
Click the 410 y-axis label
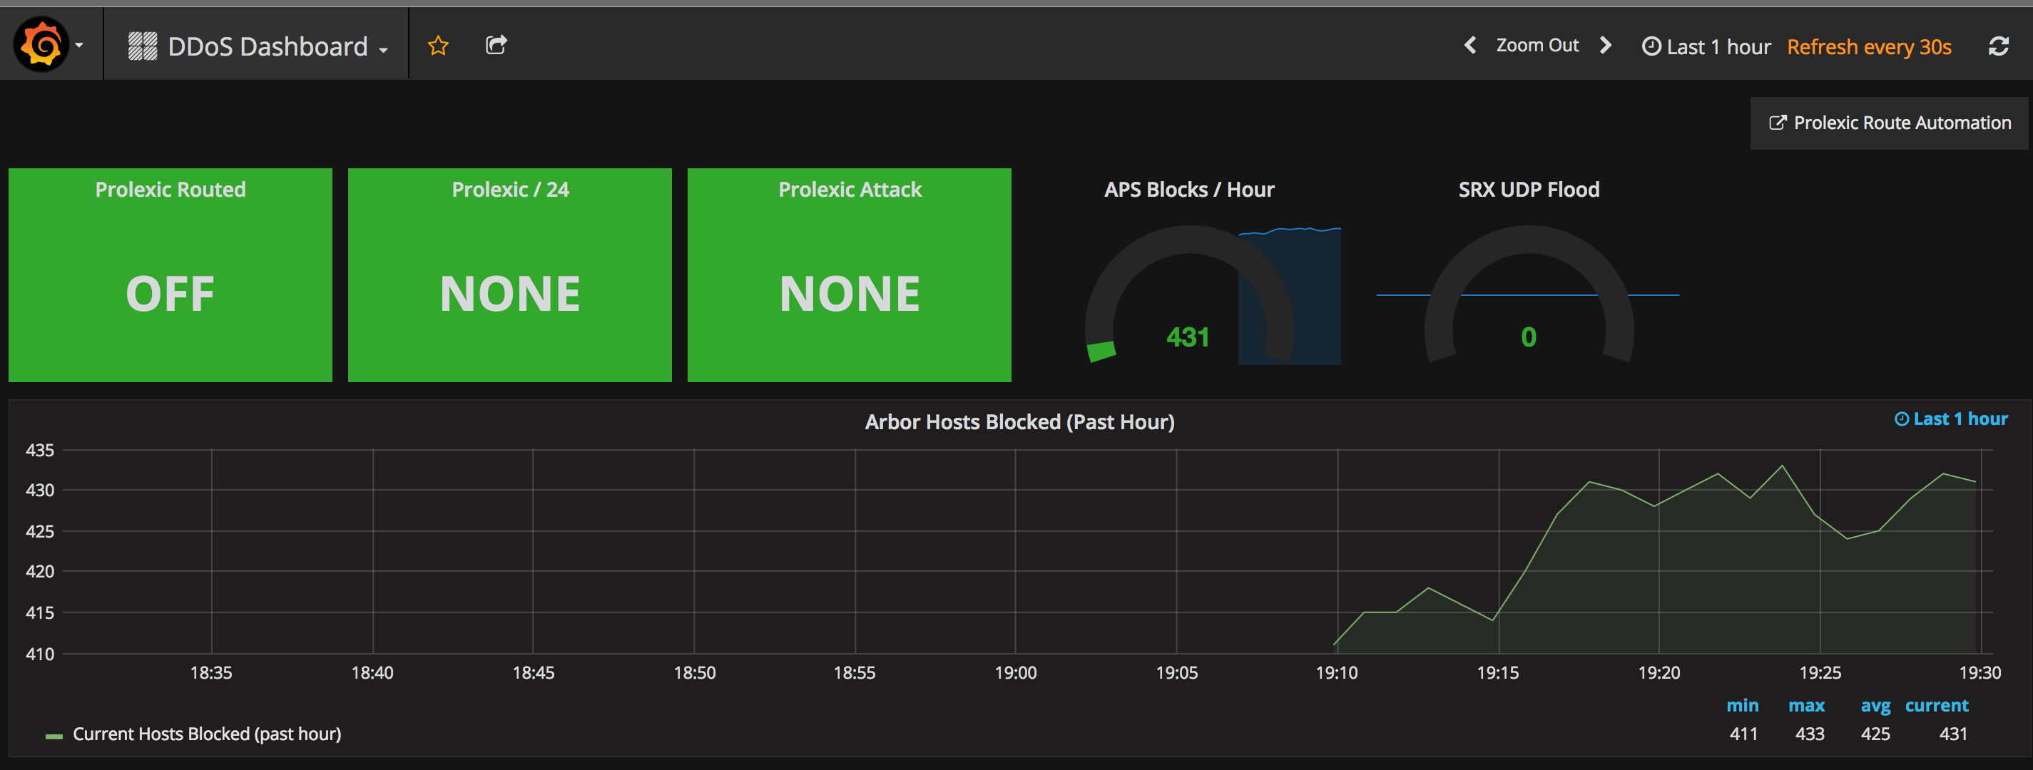[39, 654]
